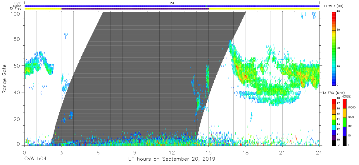Click the CPID label
Viewport: 359px width, 165px height.
pyautogui.click(x=18, y=3)
